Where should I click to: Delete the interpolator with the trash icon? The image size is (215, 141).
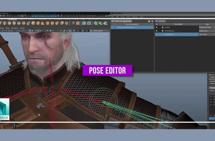pyautogui.click(x=152, y=21)
